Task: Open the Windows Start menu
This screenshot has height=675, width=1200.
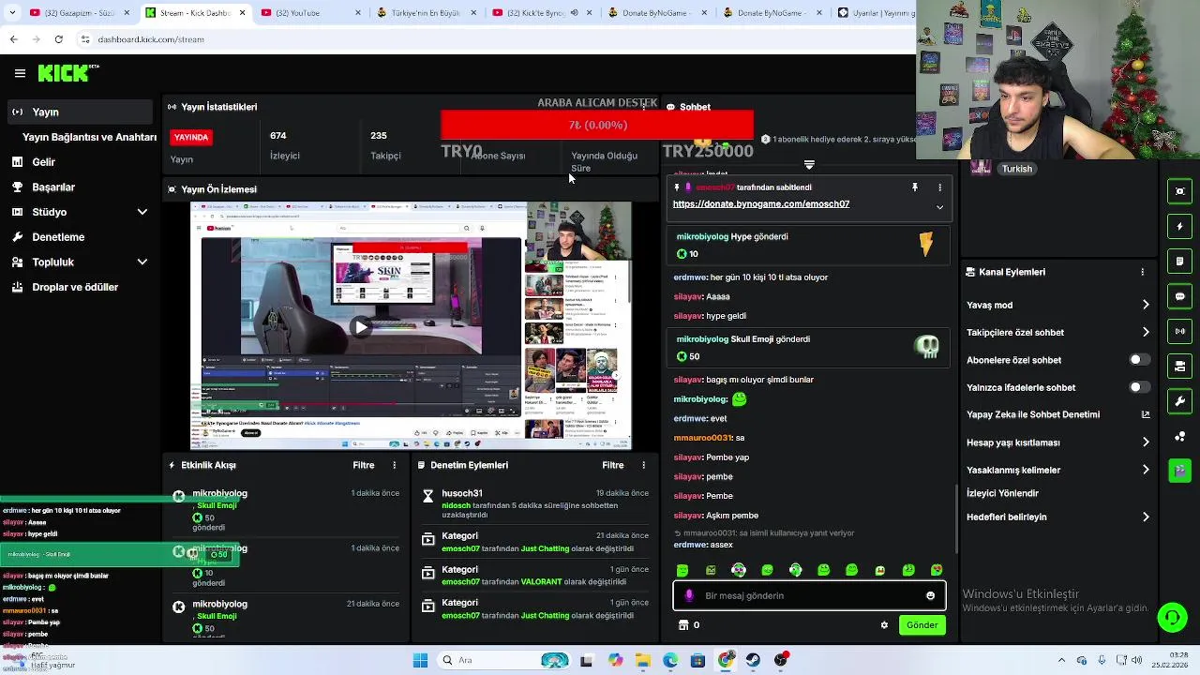Action: 420,660
